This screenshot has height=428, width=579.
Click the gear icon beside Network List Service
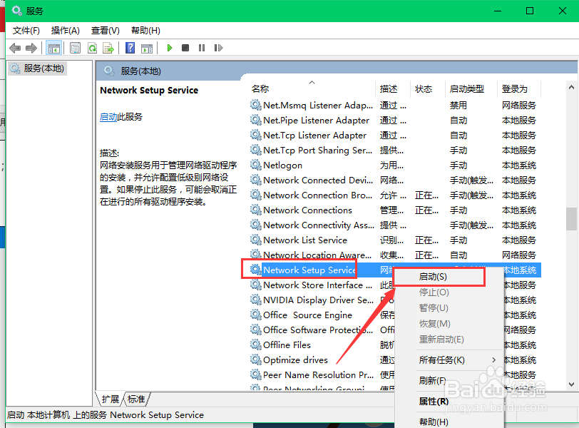(255, 240)
